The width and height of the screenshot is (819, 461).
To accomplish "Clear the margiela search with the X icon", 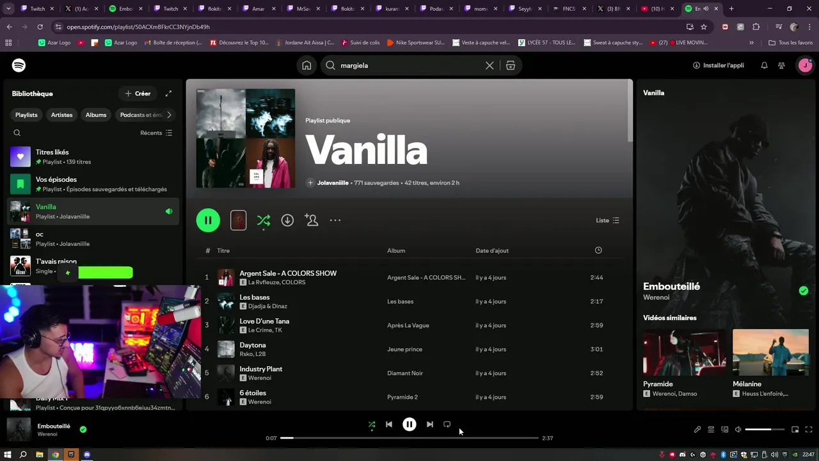I will 489,65.
